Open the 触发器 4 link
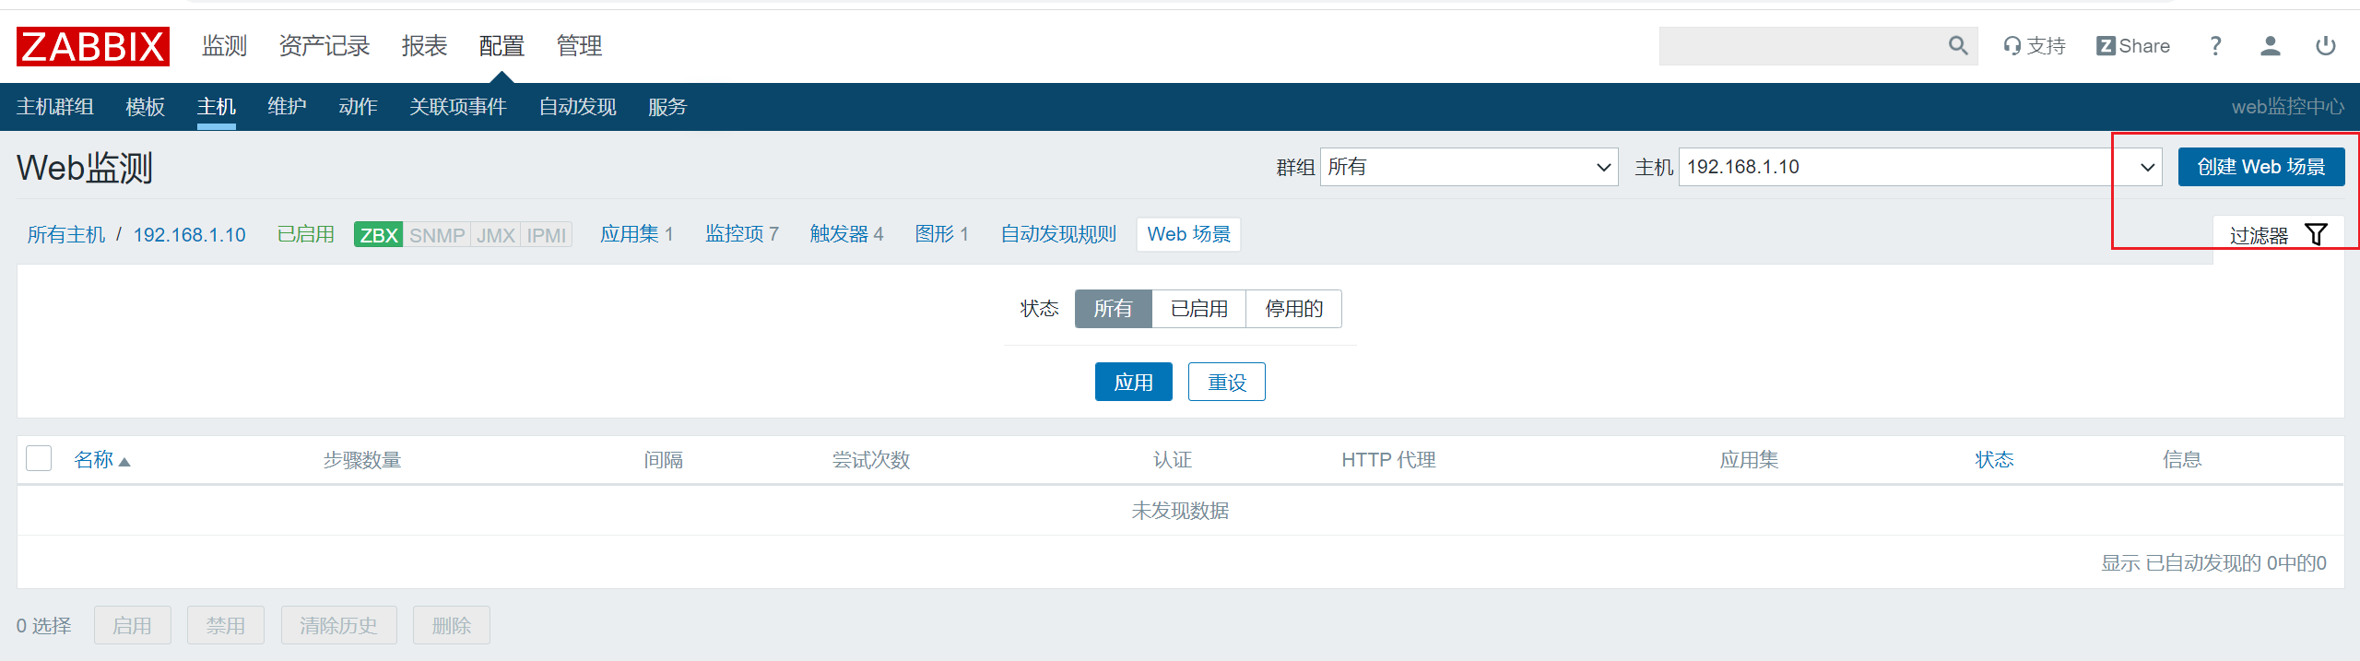This screenshot has height=661, width=2360. click(x=847, y=235)
